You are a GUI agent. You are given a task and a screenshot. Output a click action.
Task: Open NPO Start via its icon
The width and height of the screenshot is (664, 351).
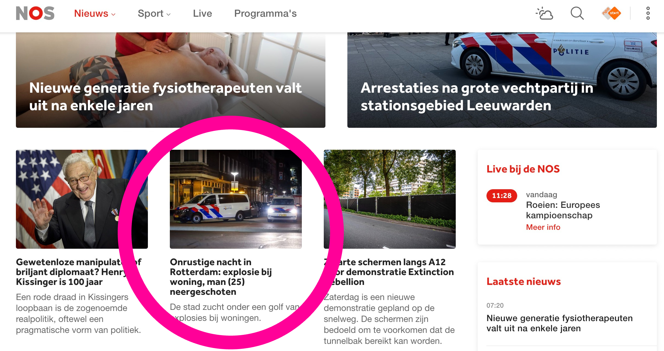611,13
